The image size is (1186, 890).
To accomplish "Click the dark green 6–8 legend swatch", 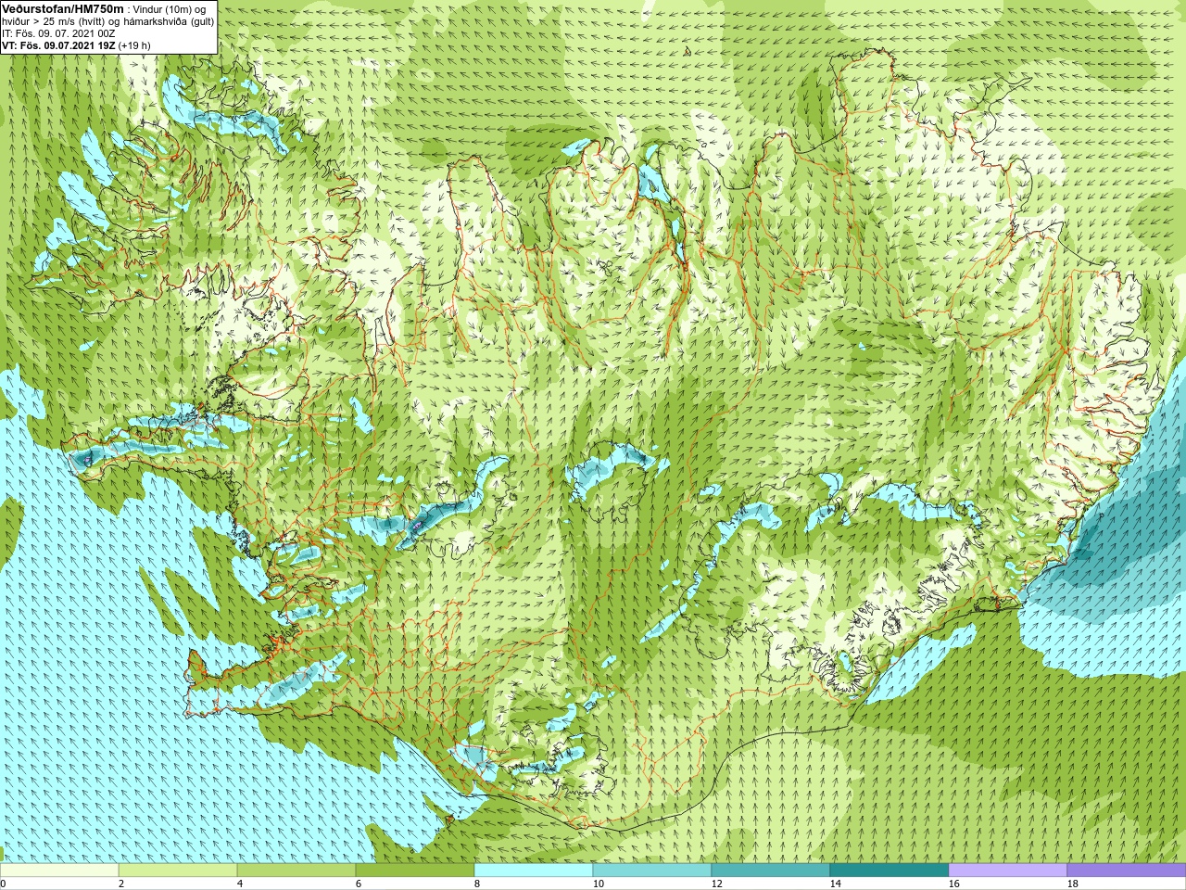I will click(415, 871).
